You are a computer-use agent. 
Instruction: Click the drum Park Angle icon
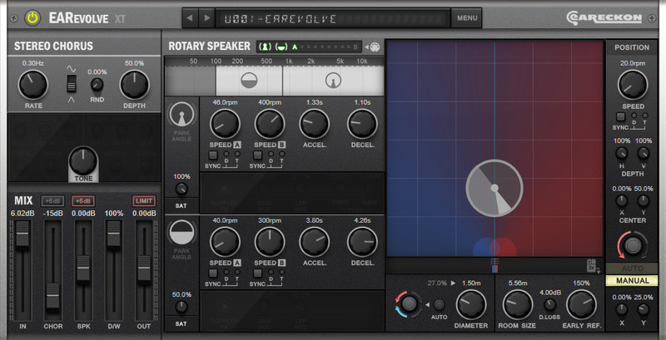click(x=182, y=232)
